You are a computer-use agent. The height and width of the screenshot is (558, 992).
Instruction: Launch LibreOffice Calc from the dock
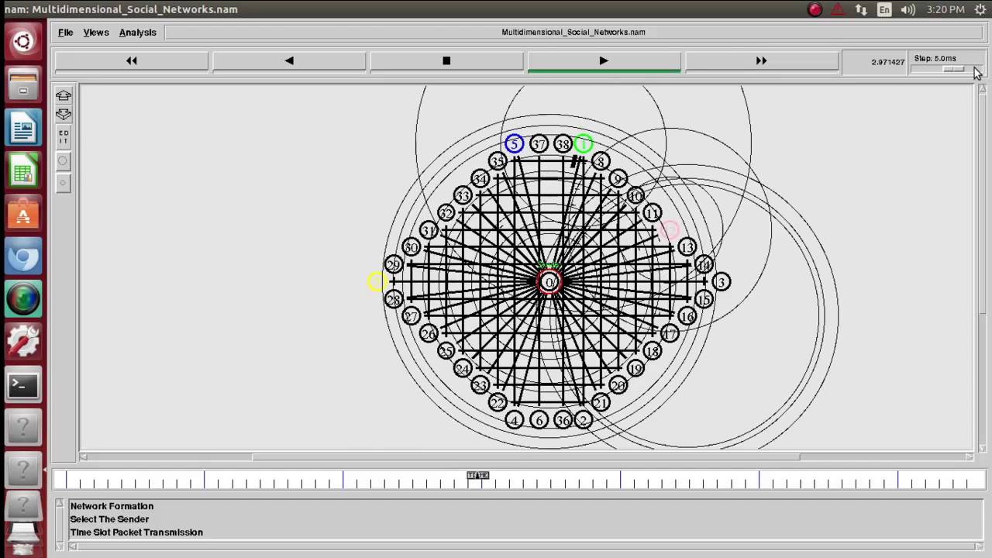click(x=23, y=171)
